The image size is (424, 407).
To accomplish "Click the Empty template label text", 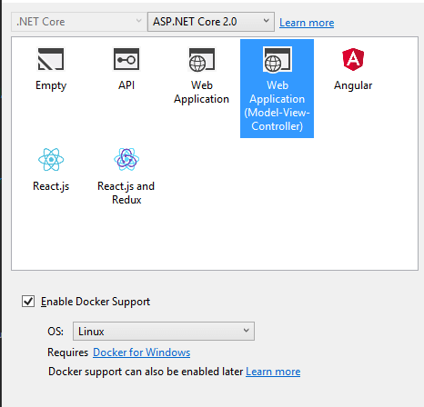I will tap(51, 85).
